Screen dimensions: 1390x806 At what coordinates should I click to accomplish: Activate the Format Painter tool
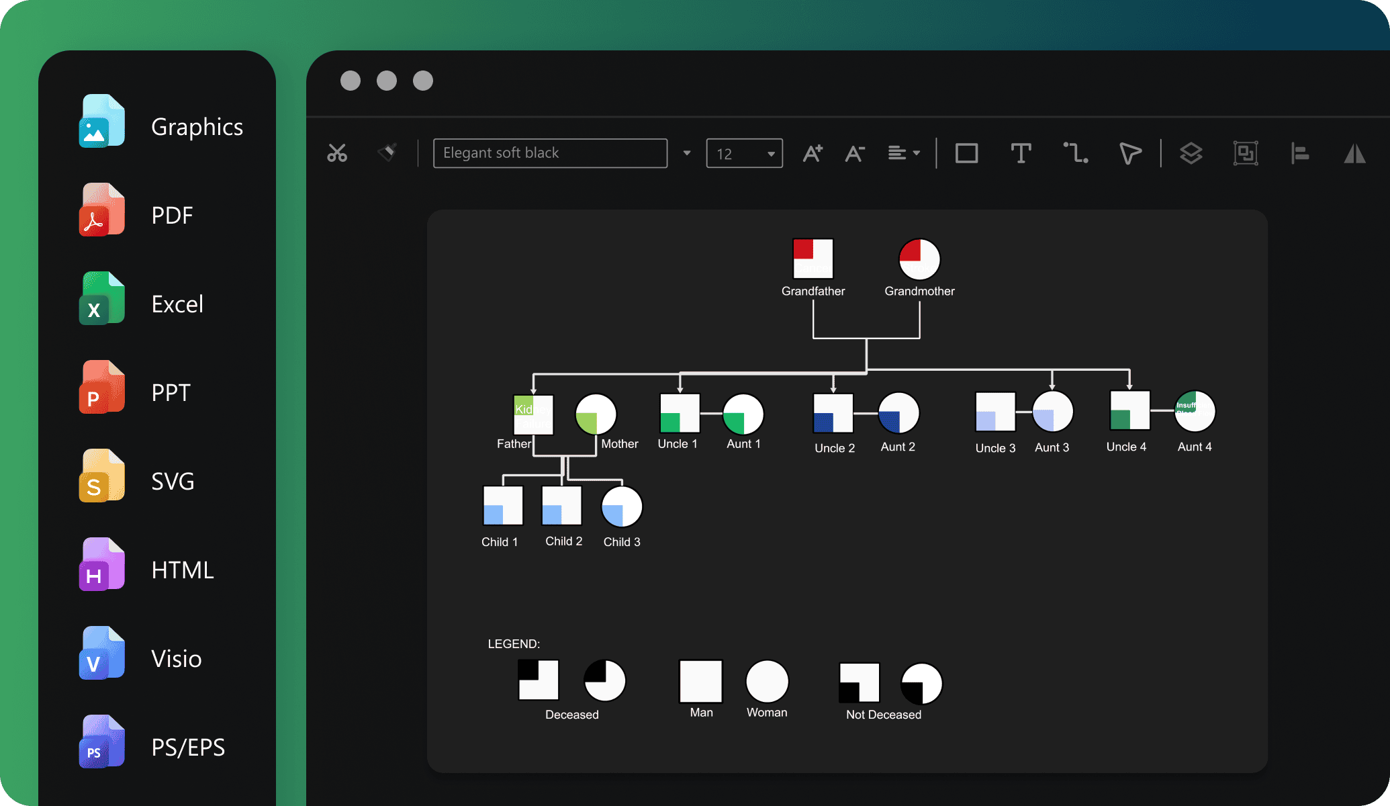coord(388,153)
